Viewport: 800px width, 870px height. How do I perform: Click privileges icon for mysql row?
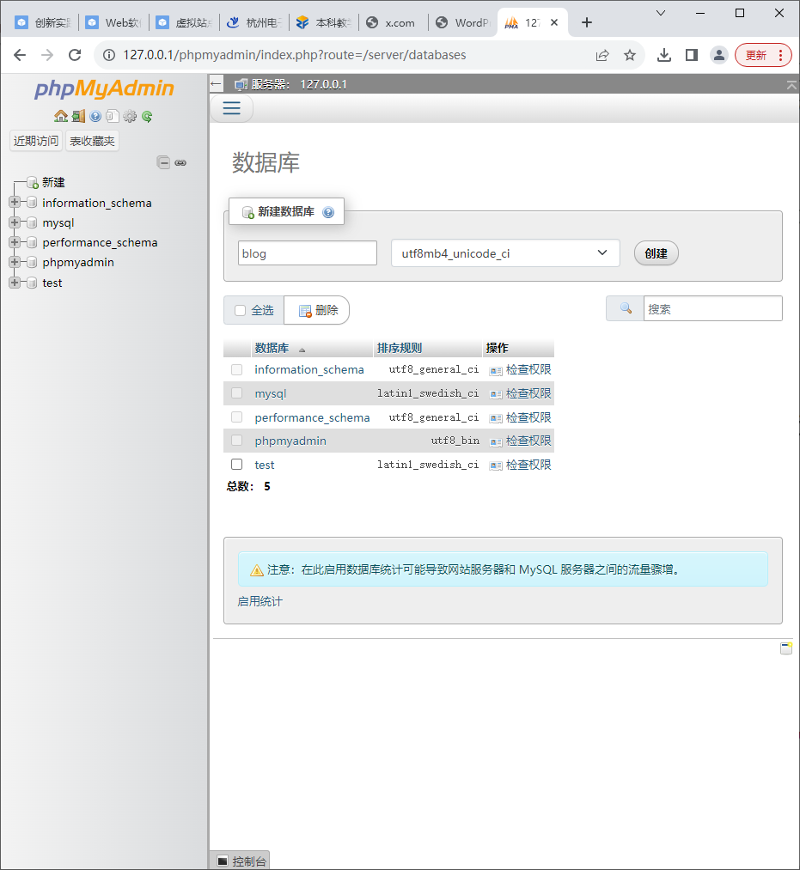tap(496, 394)
